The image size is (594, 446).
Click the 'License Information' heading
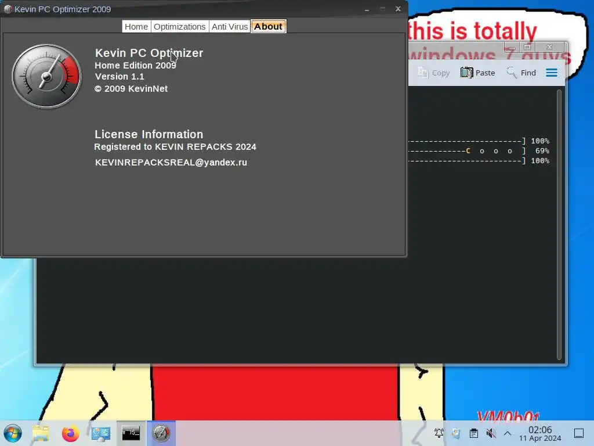pos(149,134)
